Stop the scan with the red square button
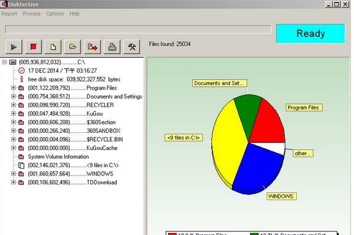Screen dimensions: 354x235 point(34,47)
